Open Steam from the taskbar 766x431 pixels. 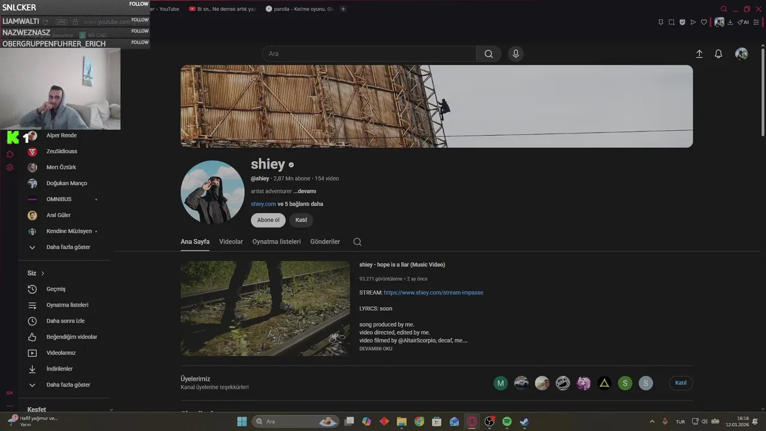[524, 421]
